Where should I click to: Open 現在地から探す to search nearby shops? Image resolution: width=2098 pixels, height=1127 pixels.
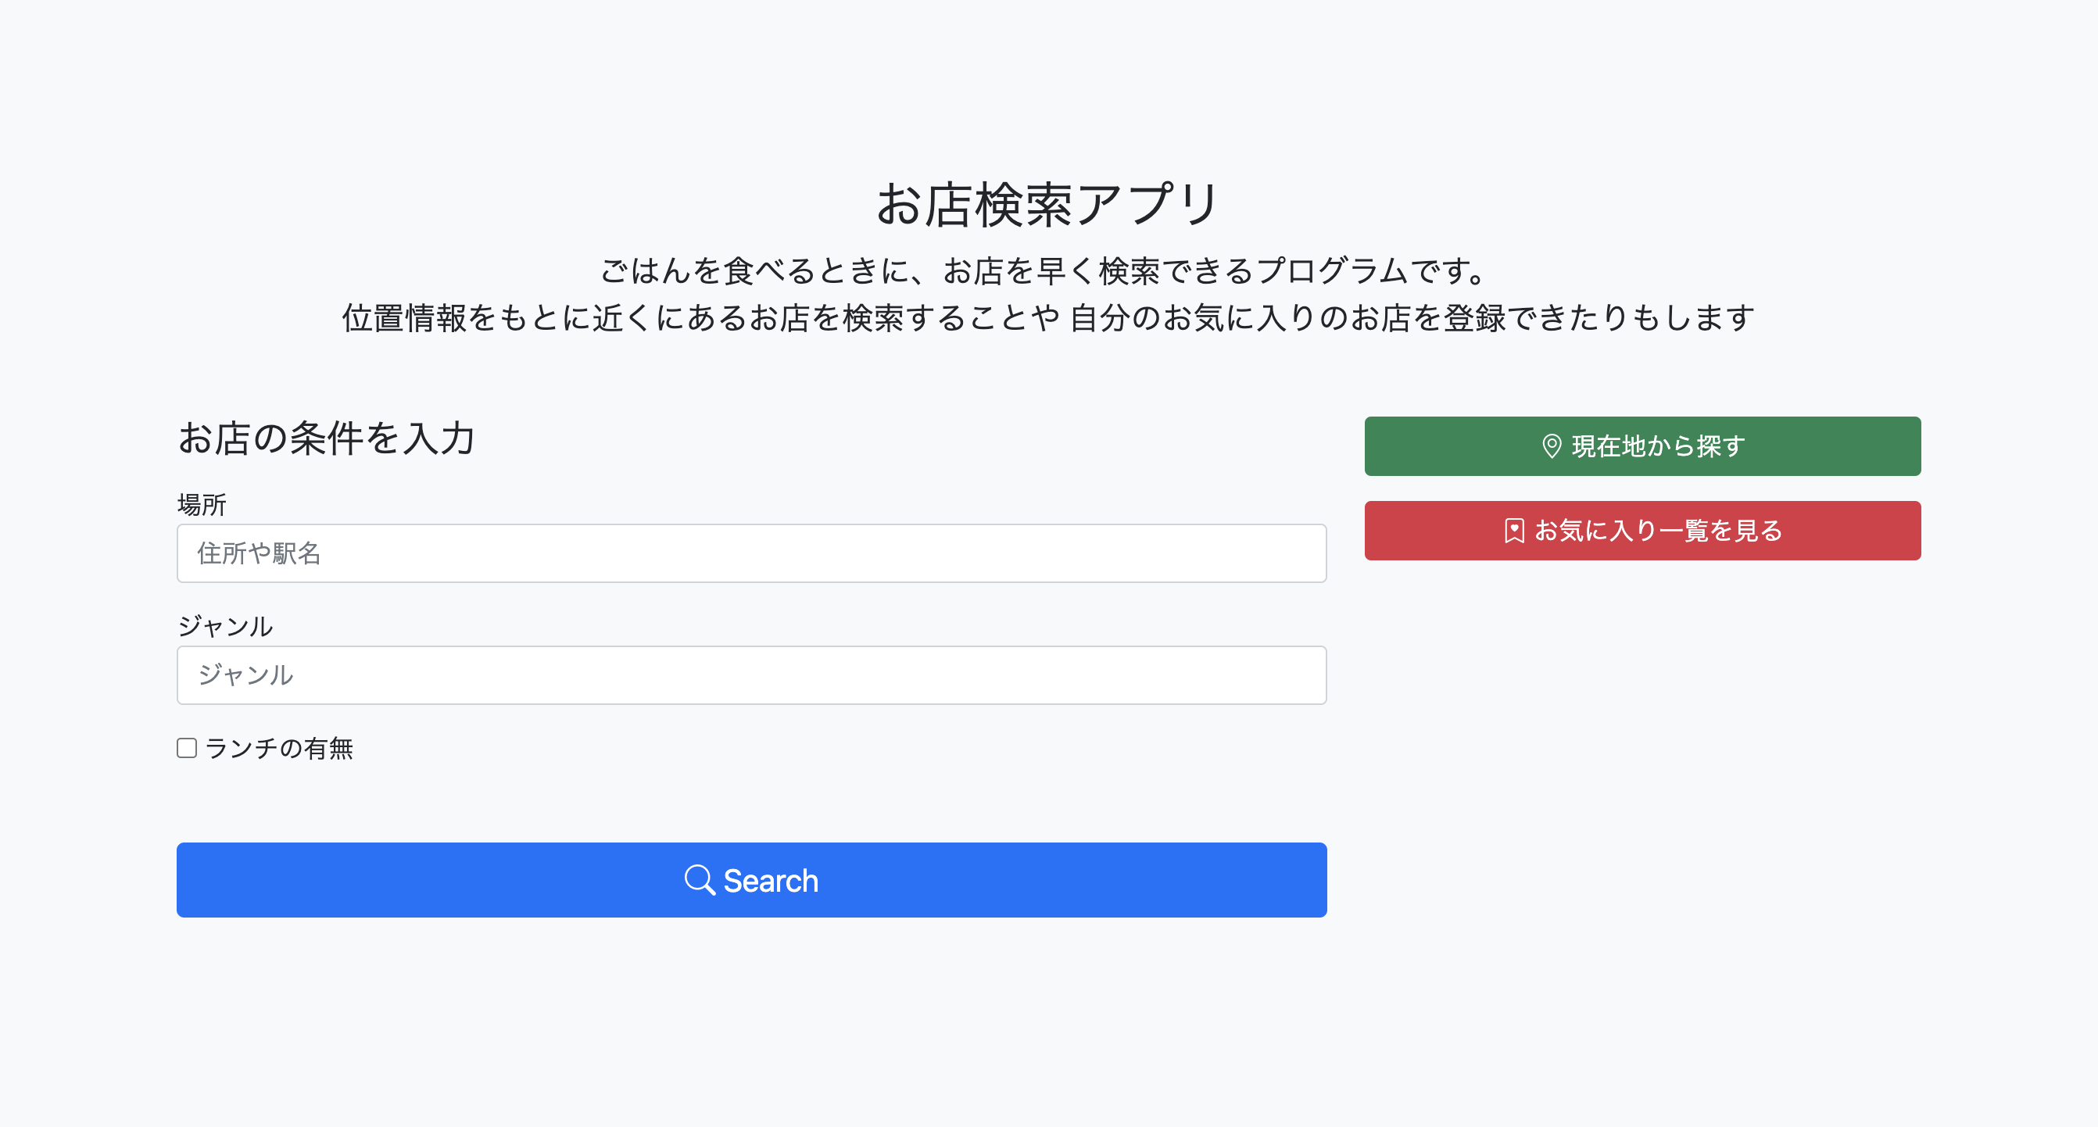(x=1641, y=445)
